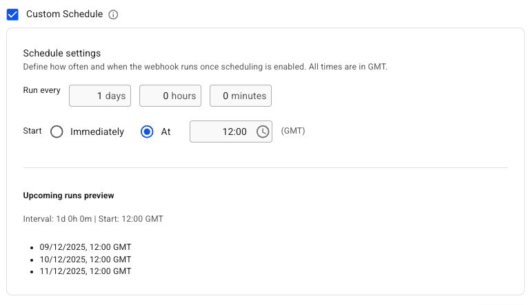This screenshot has height=305, width=531.
Task: Click the Run every label
Action: [41, 90]
